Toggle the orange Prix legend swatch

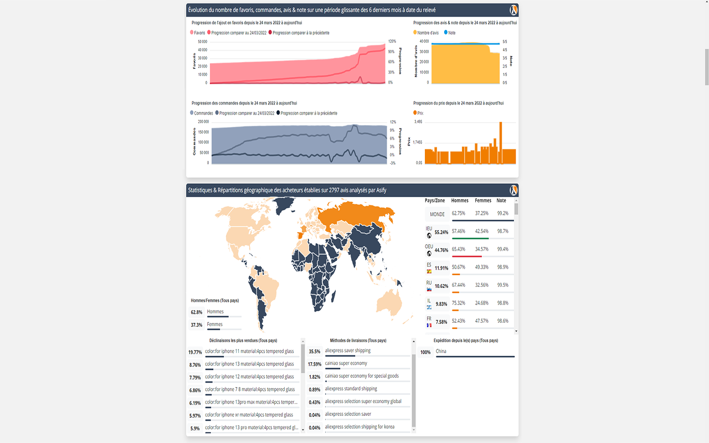(415, 113)
